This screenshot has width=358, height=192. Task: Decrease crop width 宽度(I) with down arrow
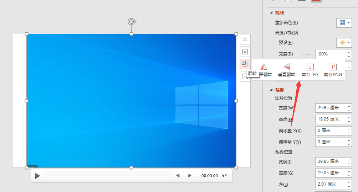coord(349,164)
